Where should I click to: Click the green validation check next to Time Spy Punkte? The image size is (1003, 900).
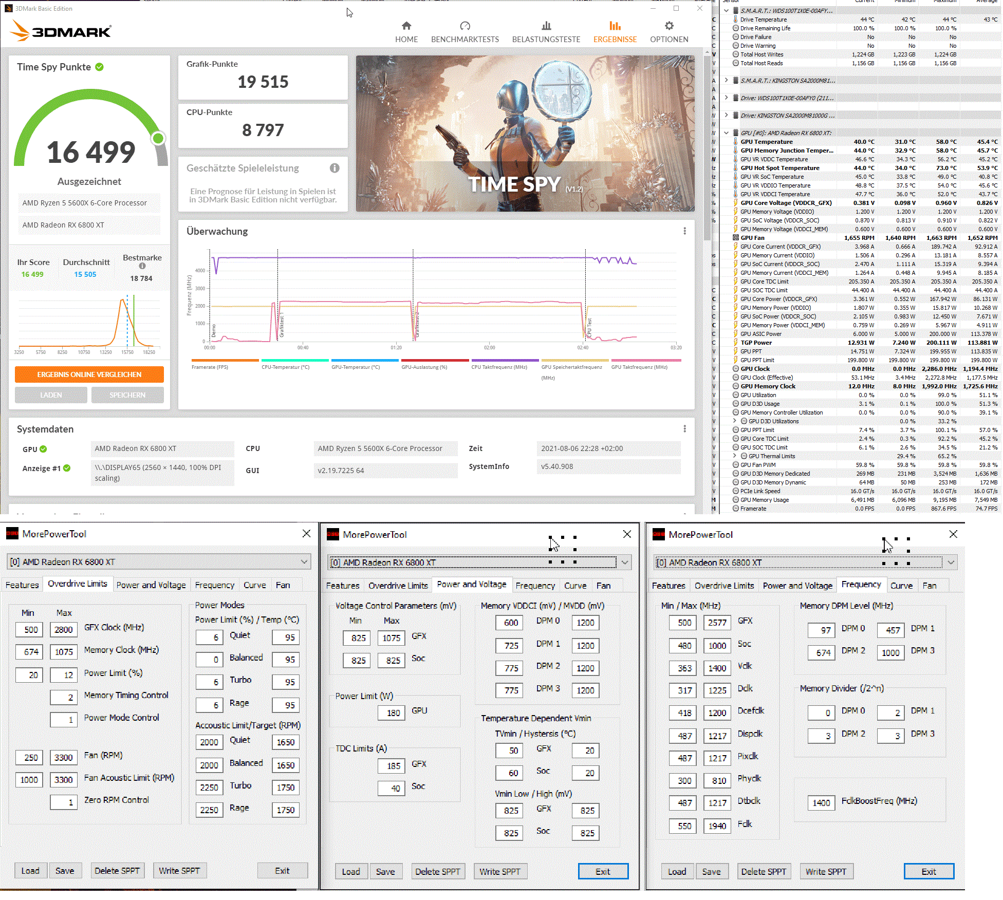pyautogui.click(x=100, y=67)
